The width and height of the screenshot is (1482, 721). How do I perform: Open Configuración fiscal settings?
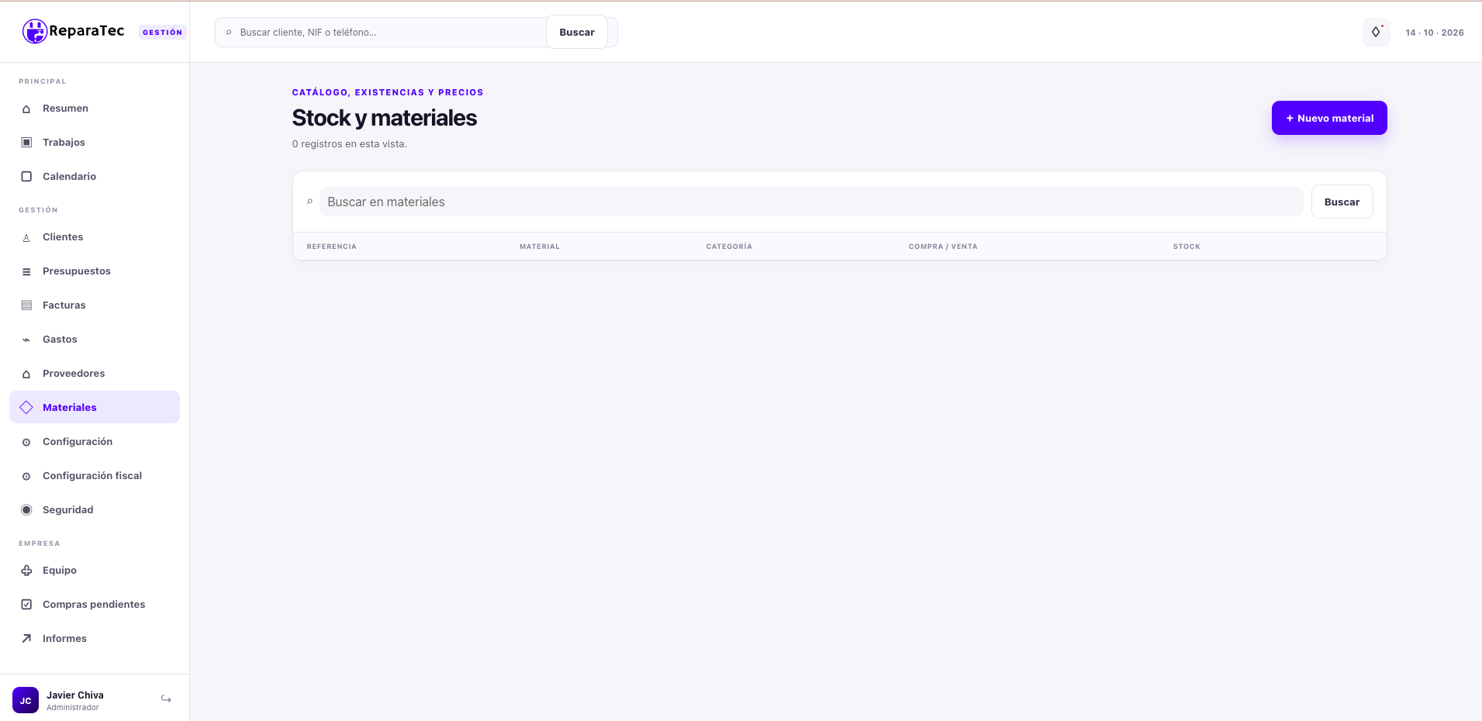click(x=95, y=476)
